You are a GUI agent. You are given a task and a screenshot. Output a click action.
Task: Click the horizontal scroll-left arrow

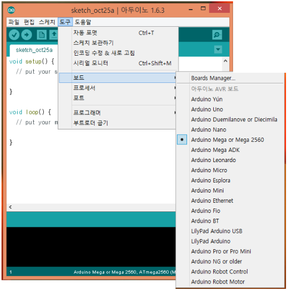[x=10, y=207]
